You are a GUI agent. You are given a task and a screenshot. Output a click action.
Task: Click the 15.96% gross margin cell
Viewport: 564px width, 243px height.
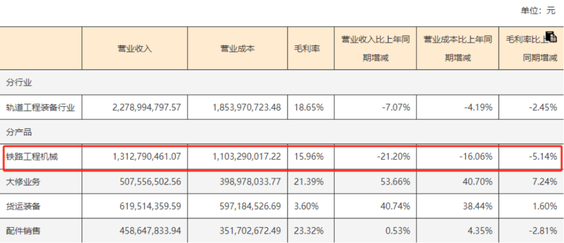(309, 156)
